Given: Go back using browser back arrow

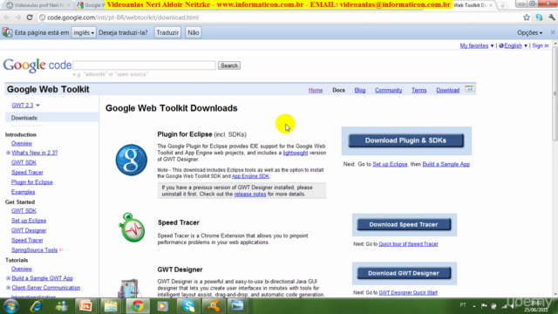Looking at the screenshot, I should tap(7, 17).
